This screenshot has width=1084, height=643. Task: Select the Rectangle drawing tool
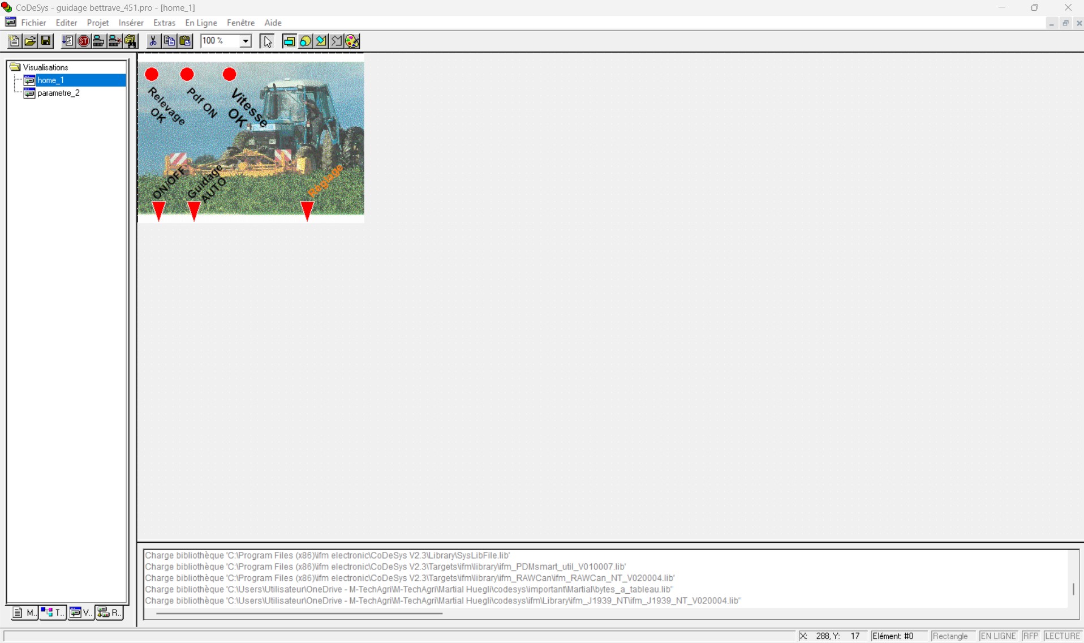[289, 41]
